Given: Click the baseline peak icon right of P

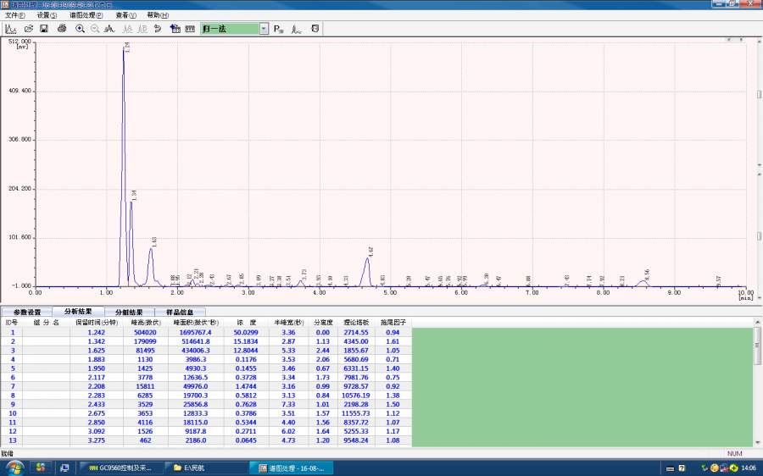Looking at the screenshot, I should [297, 29].
